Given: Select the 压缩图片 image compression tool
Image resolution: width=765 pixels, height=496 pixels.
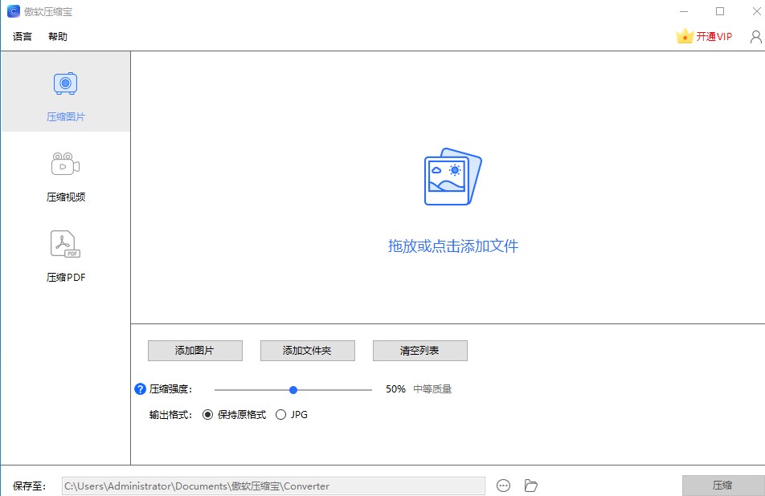Looking at the screenshot, I should (64, 91).
